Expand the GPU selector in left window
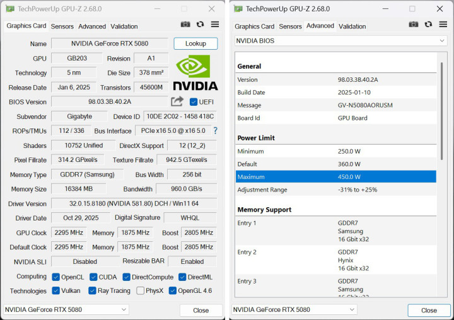This screenshot has width=454, height=320. click(x=66, y=310)
